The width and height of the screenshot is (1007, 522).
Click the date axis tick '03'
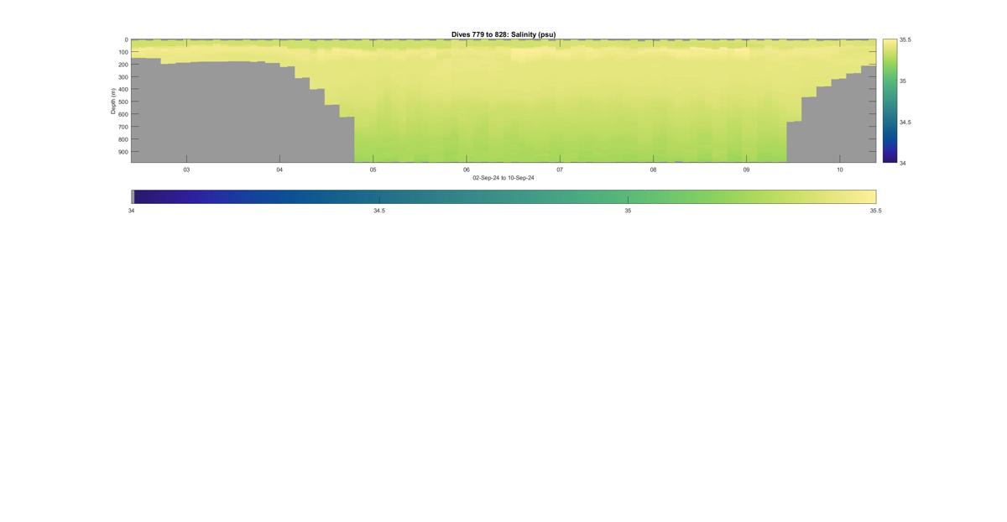tap(186, 170)
